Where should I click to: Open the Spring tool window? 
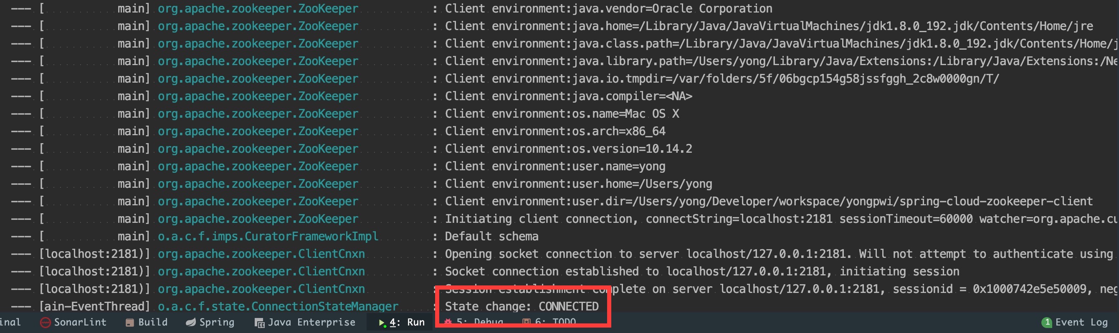210,322
